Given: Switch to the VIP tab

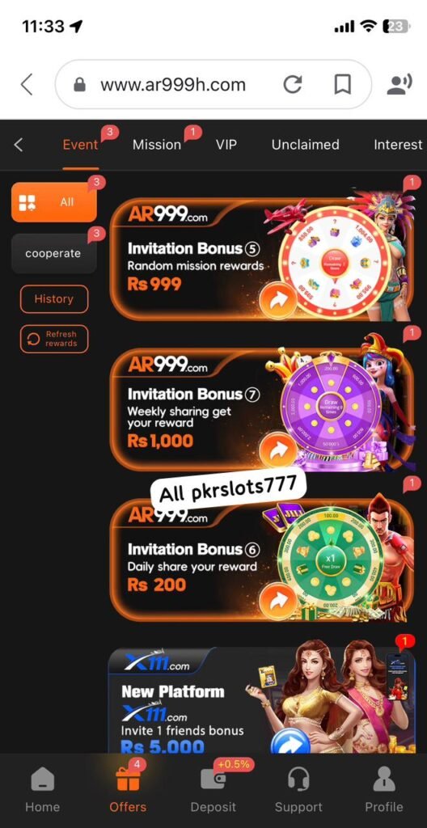Looking at the screenshot, I should click(x=226, y=145).
